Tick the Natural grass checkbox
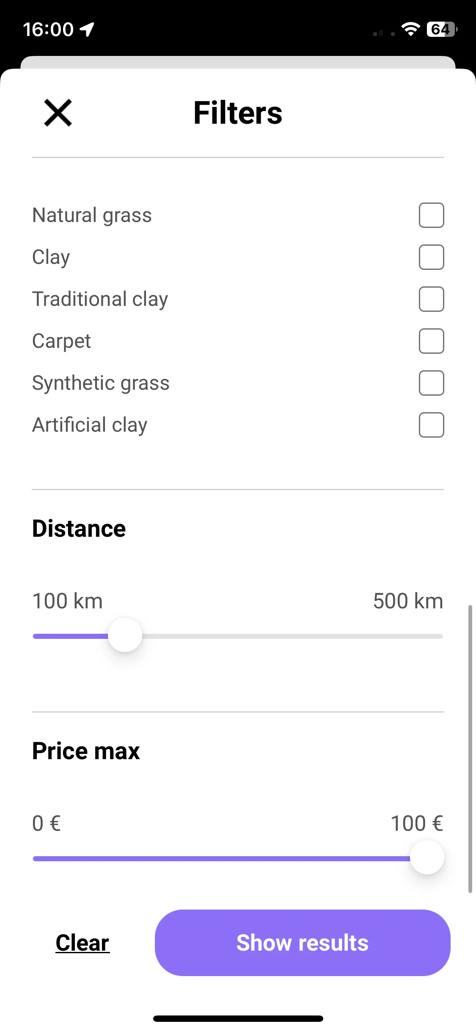476x1032 pixels. pos(431,215)
